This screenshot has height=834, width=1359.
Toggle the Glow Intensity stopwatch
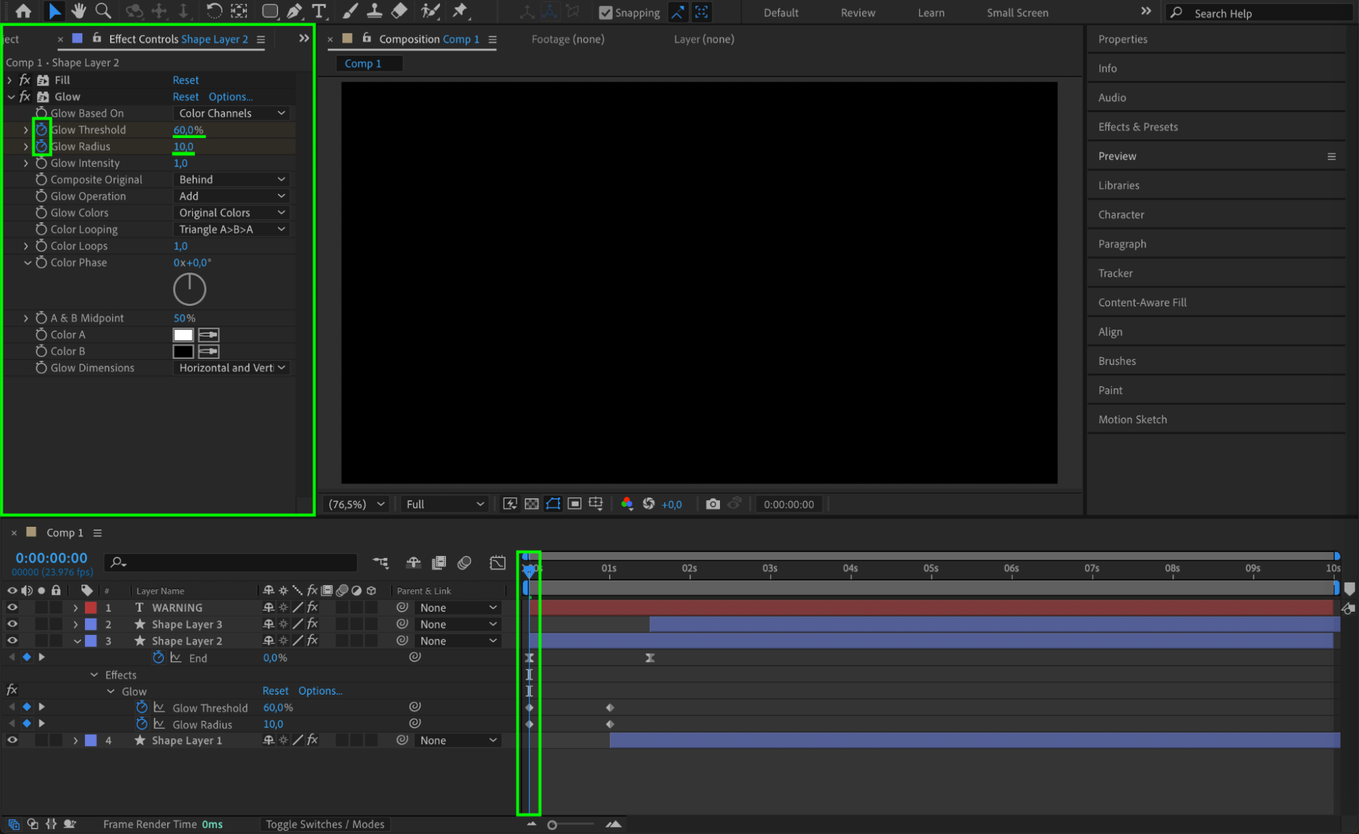41,163
